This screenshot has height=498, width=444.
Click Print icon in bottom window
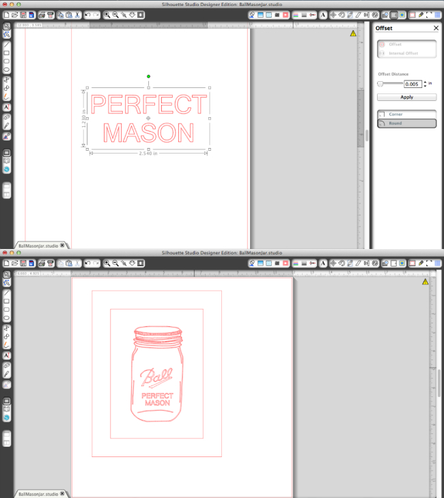pyautogui.click(x=42, y=263)
